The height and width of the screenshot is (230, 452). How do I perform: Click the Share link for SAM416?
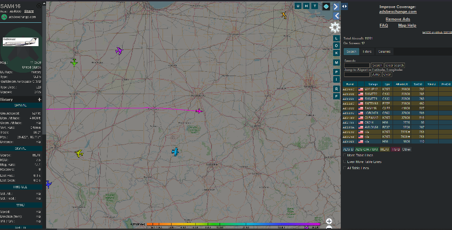(29, 11)
